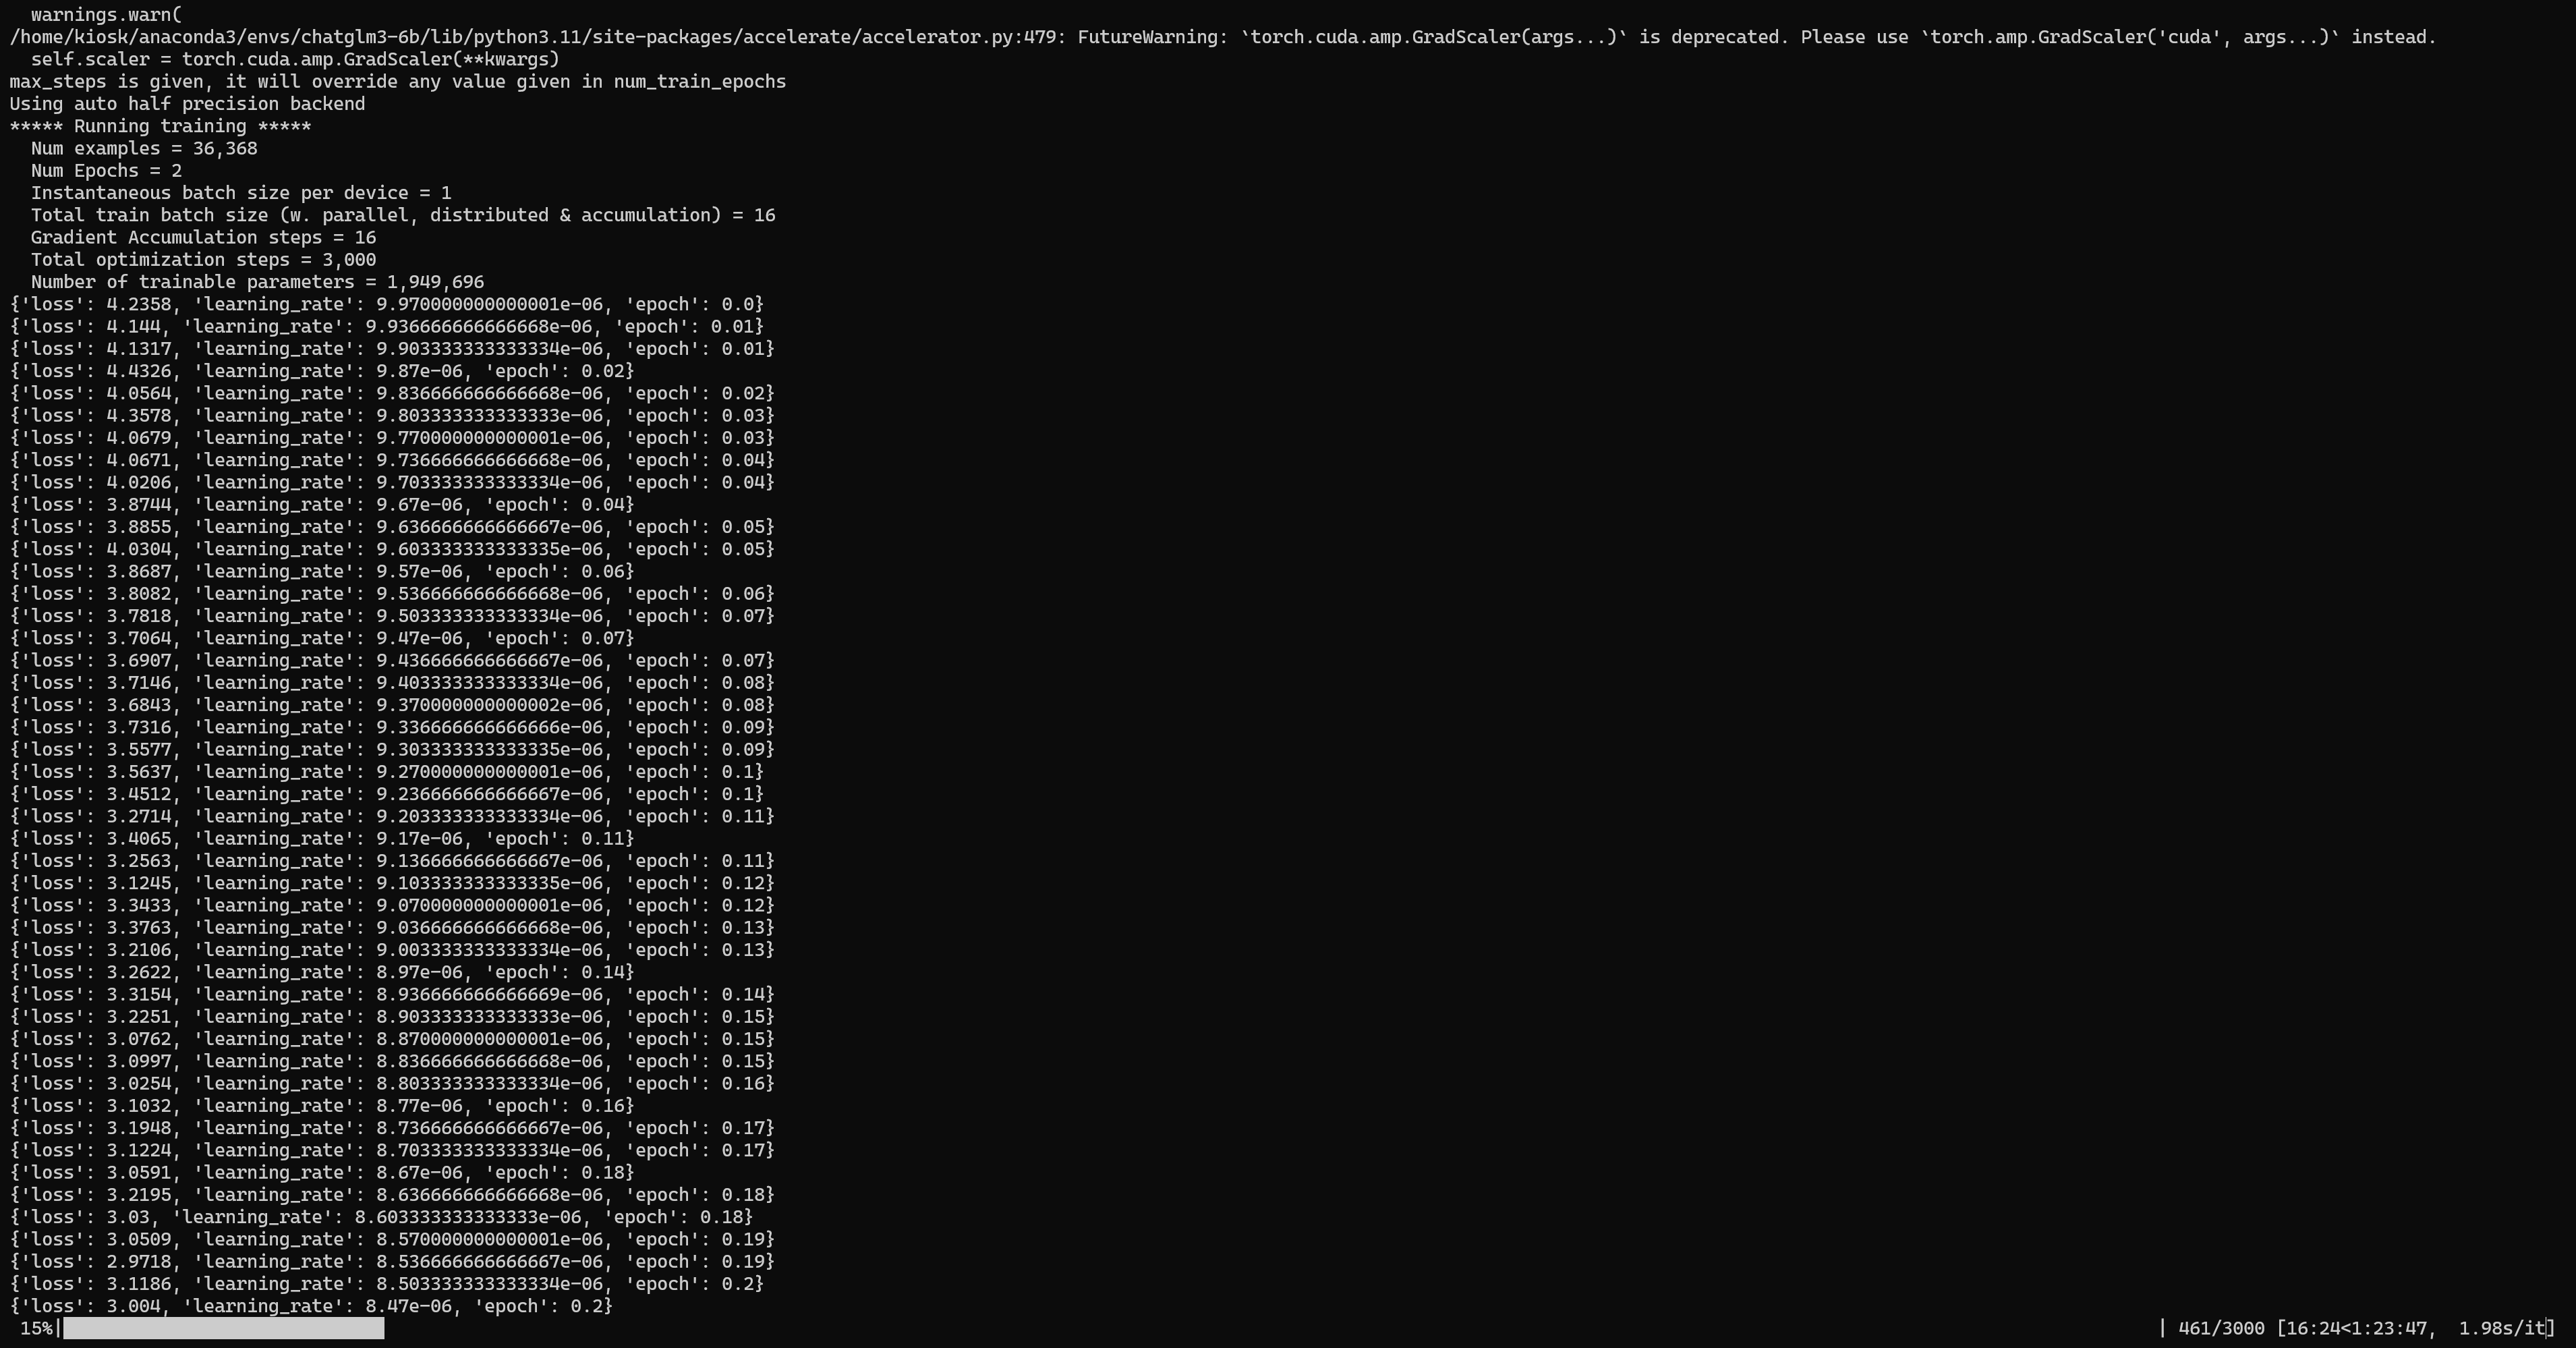This screenshot has width=2576, height=1348.
Task: Click the log line with loss 4.2358
Action: pyautogui.click(x=386, y=304)
